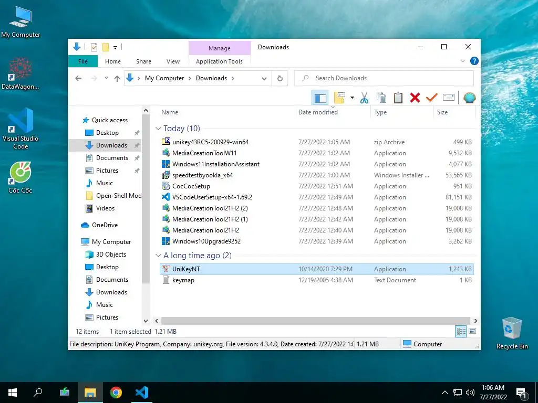Viewport: 538px width, 403px height.
Task: Open the Customize Quick Access Toolbar dropdown
Action: point(115,47)
